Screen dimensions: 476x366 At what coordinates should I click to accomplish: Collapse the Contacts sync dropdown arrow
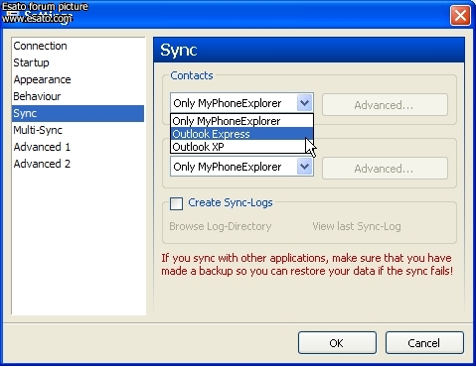coord(304,103)
